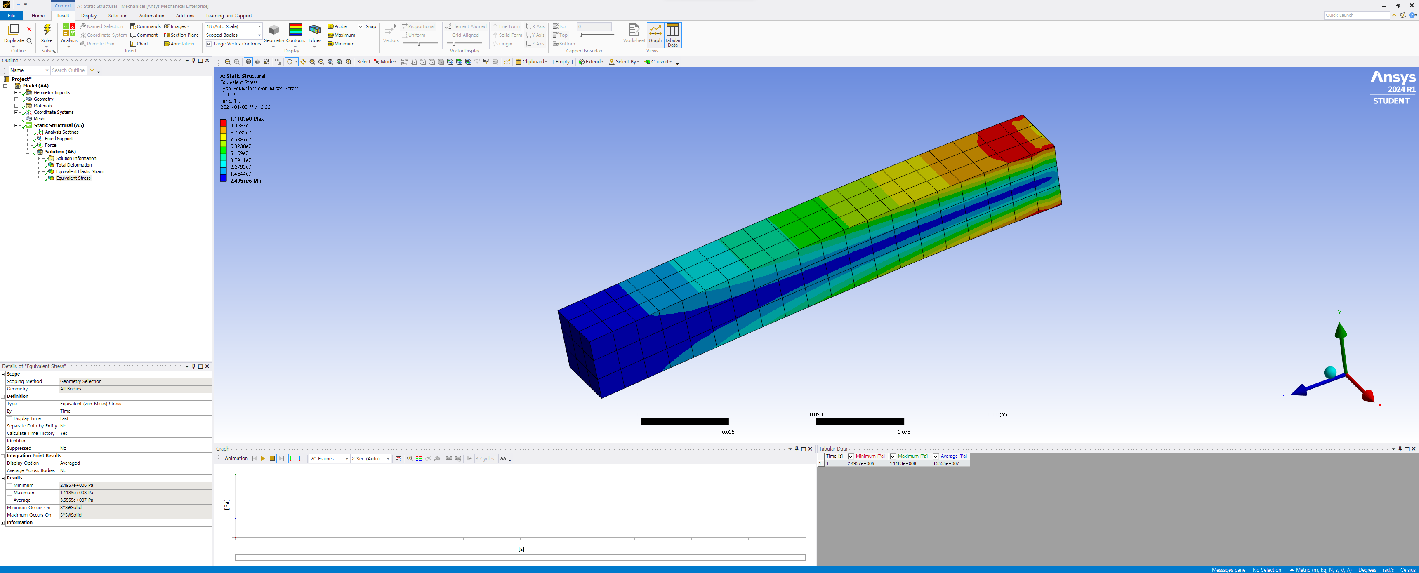Toggle Large Vertex Contours checkbox
Screen dimensions: 1419x573
coord(209,44)
